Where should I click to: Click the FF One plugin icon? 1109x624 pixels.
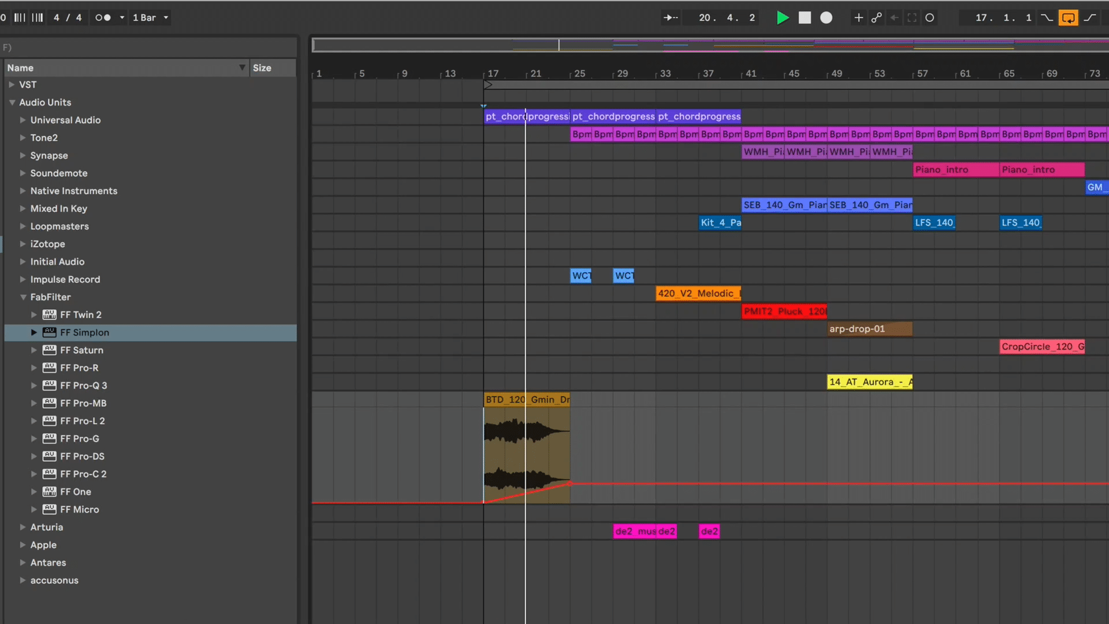[50, 492]
